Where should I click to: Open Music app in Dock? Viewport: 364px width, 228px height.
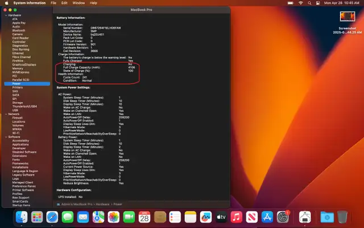pos(237,217)
